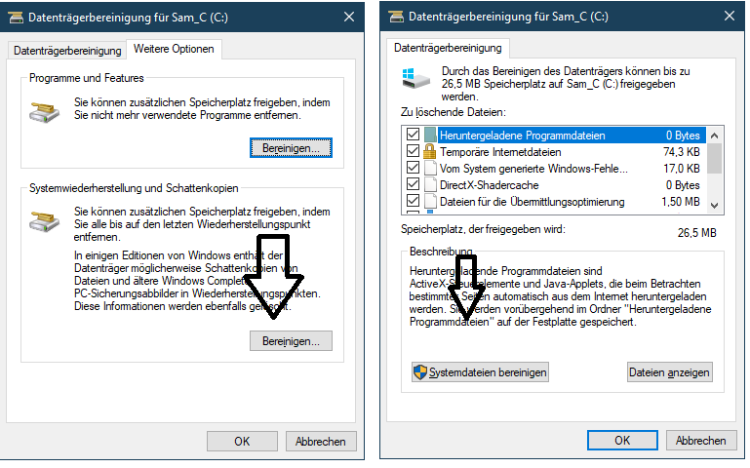The width and height of the screenshot is (750, 468).
Task: Uncheck Temporäre Internetdateien checkbox
Action: tap(413, 151)
